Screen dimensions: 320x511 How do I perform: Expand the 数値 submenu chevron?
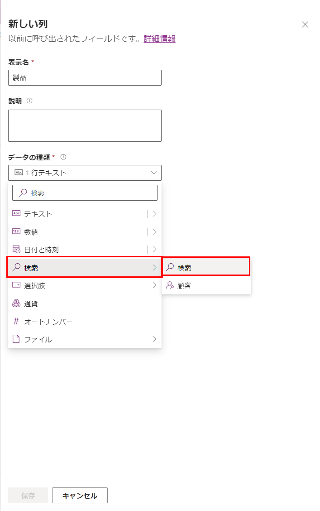[155, 231]
